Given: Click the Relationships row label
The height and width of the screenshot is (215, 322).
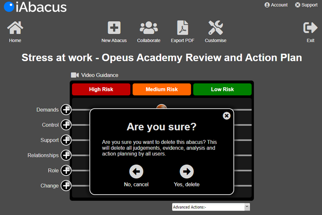Looking at the screenshot, I should pyautogui.click(x=43, y=156).
